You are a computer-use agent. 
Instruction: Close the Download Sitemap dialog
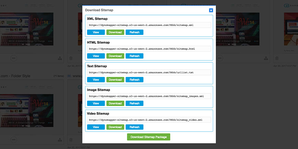click(211, 10)
